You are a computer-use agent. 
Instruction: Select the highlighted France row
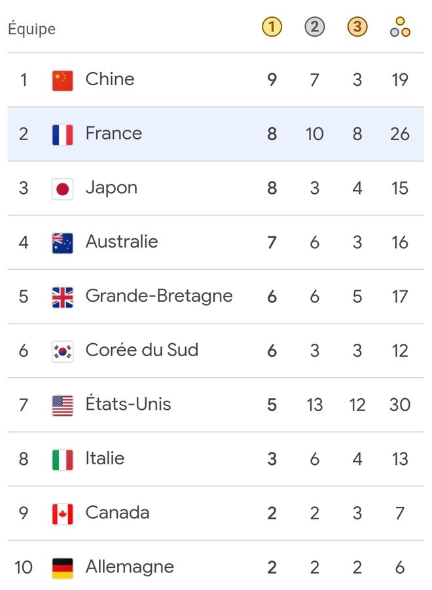(216, 134)
